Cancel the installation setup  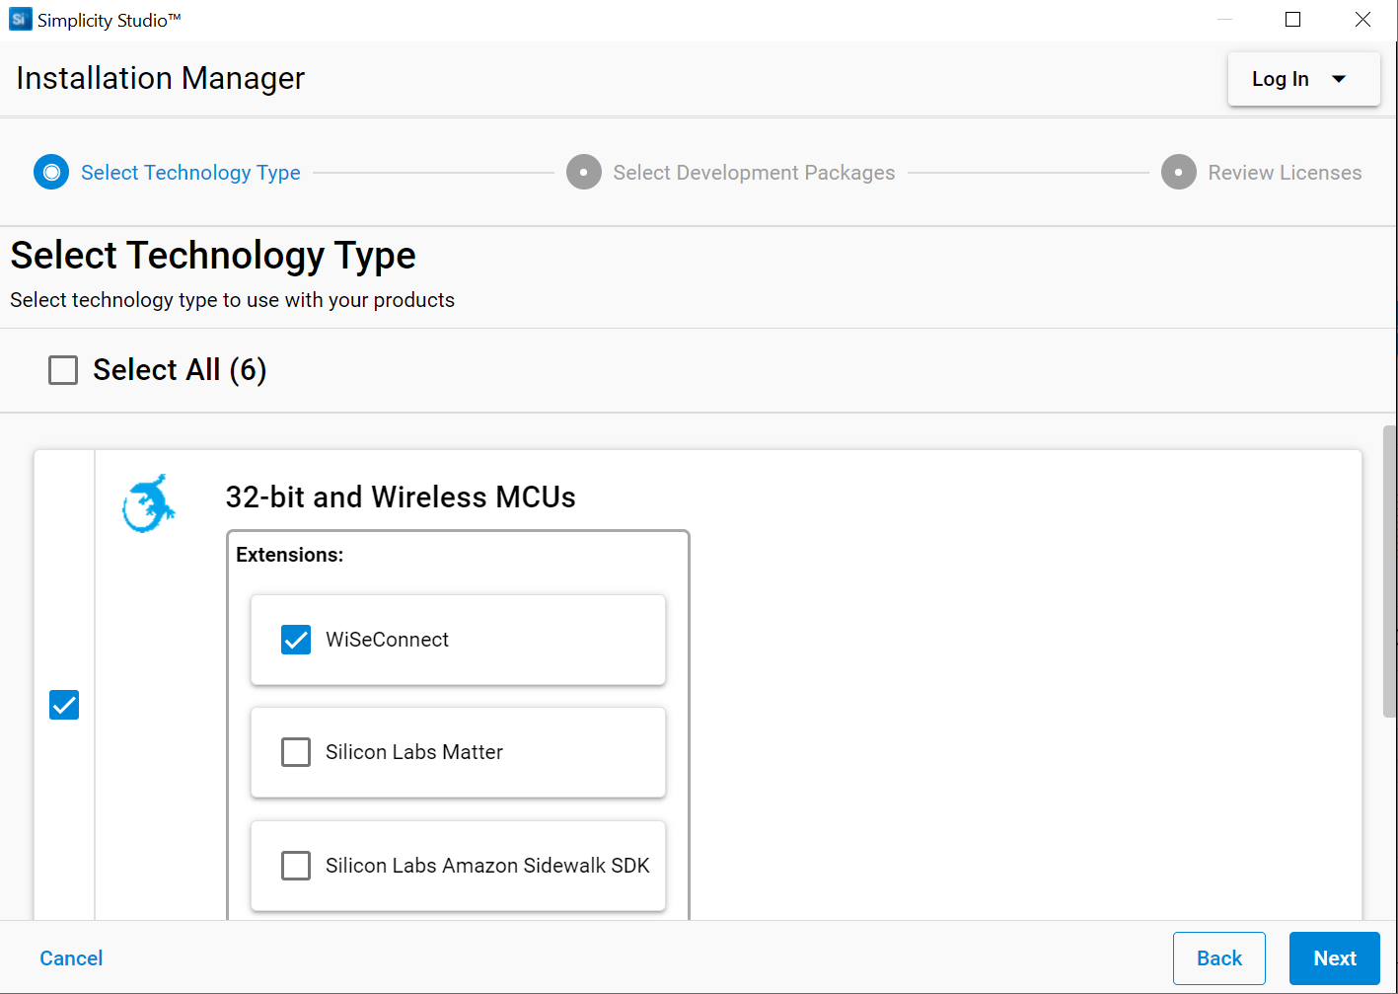pos(70,957)
